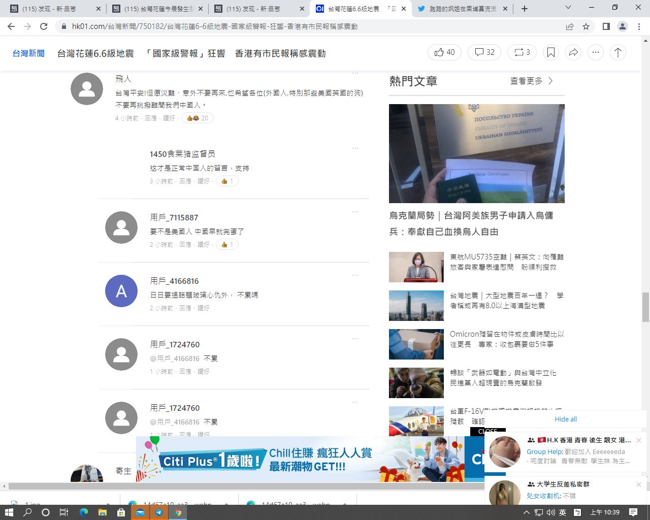Dismiss the 'H.K 香港 青春 後生' notification
This screenshot has height=520, width=650.
click(639, 440)
